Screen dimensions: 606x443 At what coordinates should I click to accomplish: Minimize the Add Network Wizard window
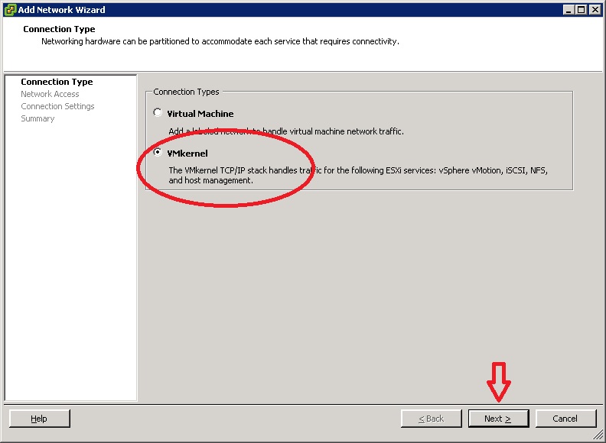[569, 10]
